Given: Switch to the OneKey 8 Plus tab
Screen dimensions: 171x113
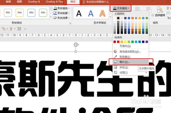Looking at the screenshot, I should tap(54, 2).
